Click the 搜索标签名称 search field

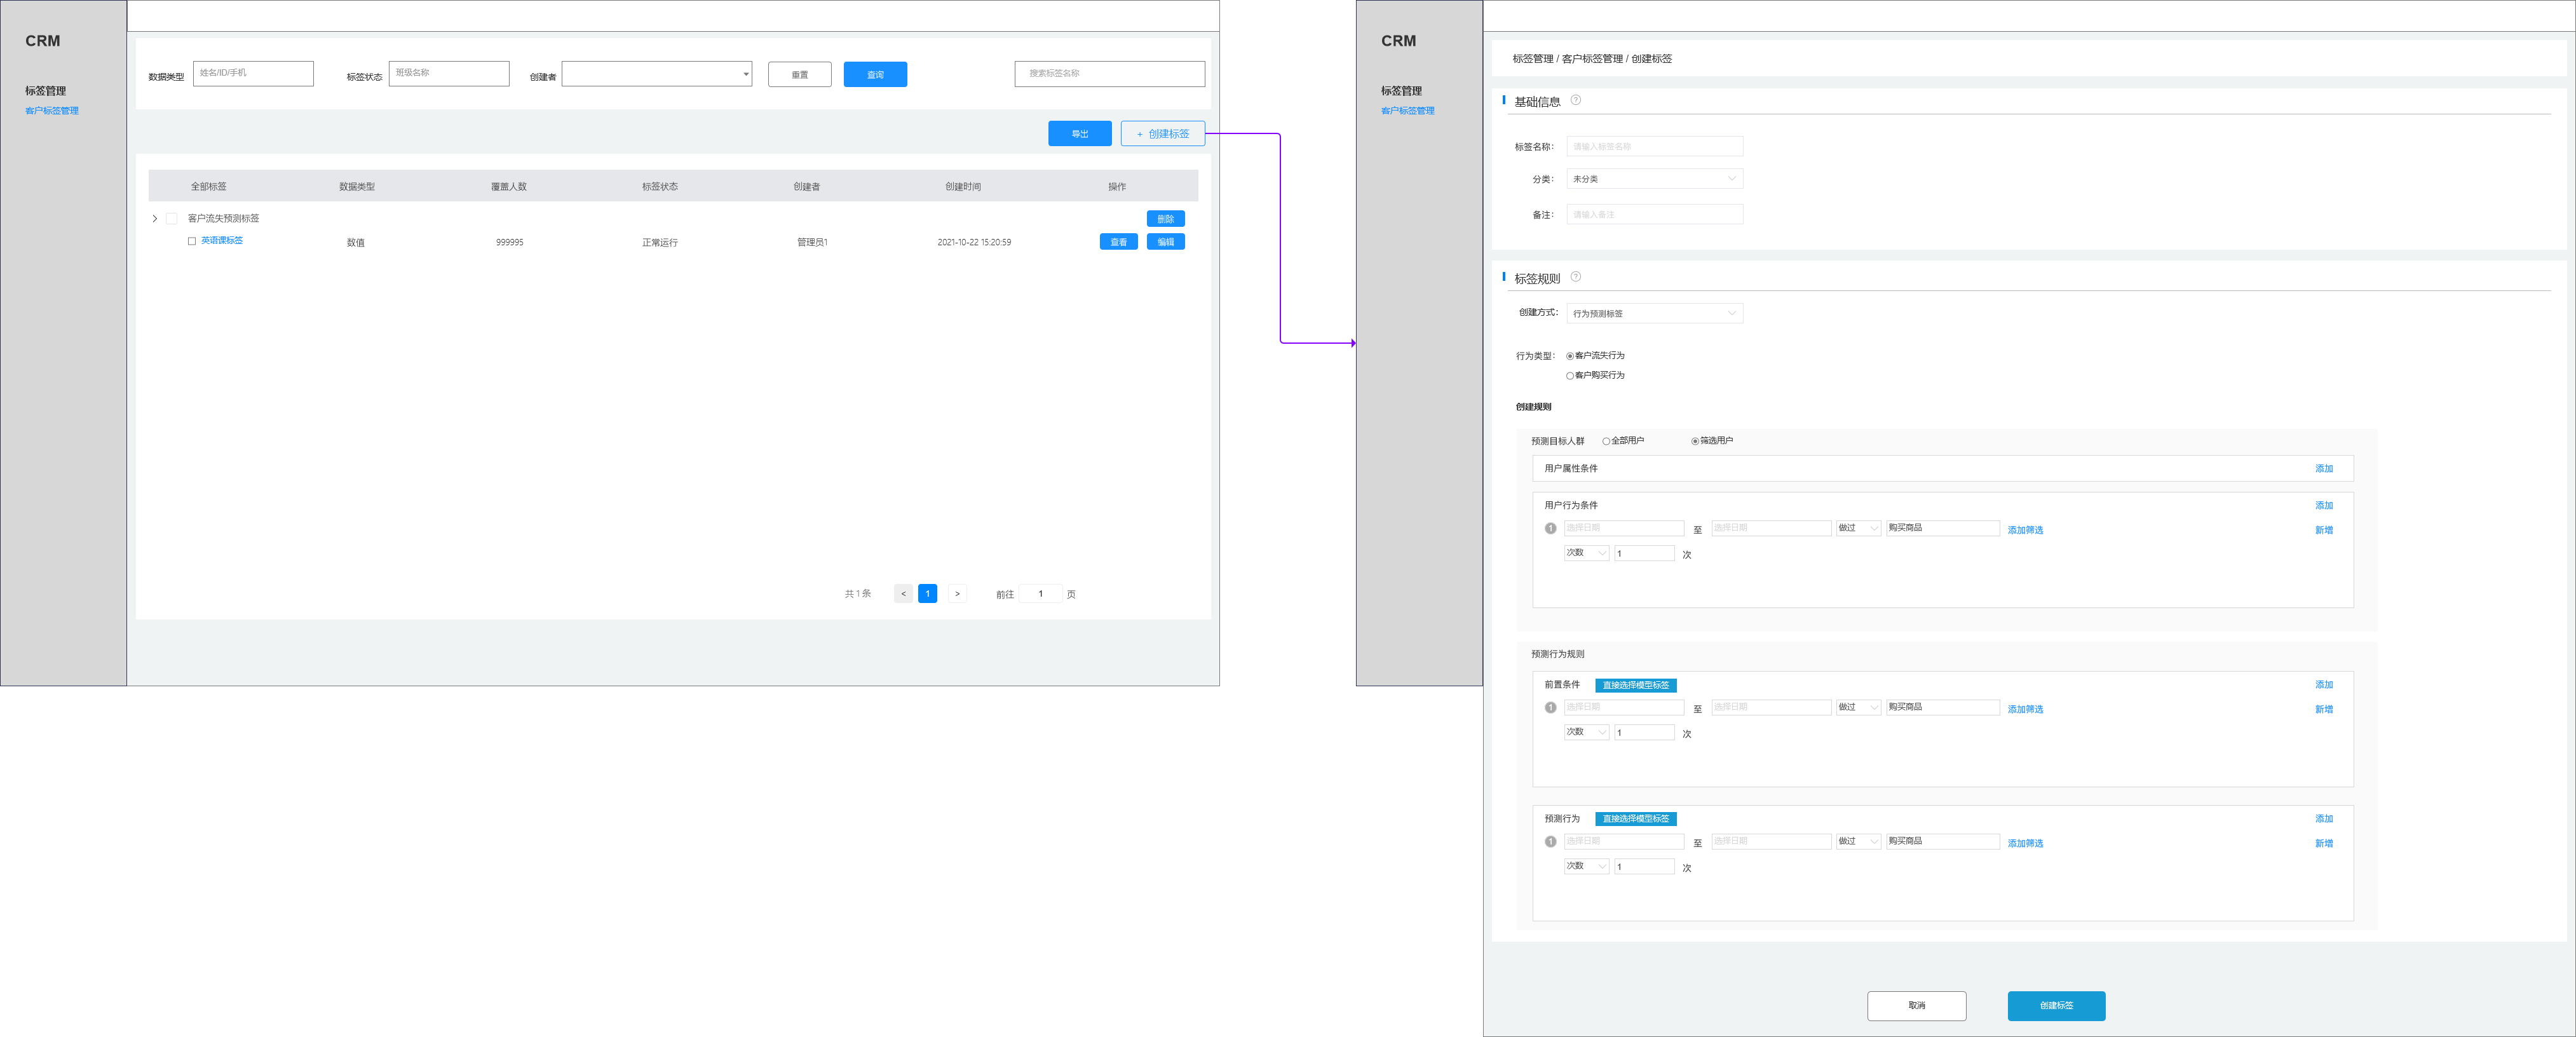tap(1110, 74)
